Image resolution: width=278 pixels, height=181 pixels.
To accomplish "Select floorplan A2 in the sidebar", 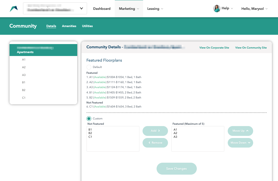I will 24,67.
